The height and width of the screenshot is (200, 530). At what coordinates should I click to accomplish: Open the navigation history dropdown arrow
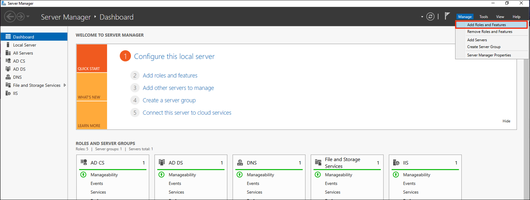28,17
